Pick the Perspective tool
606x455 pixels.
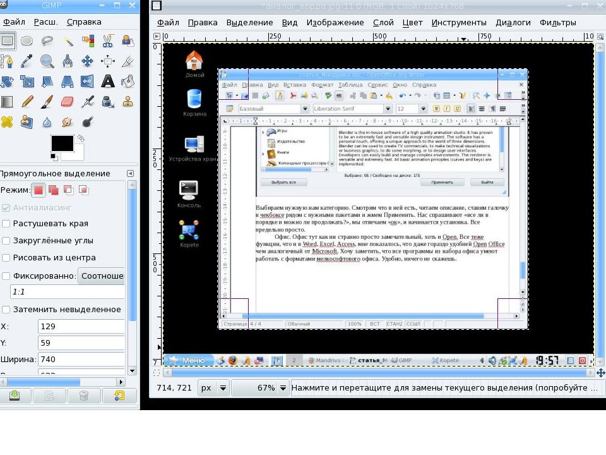[x=68, y=82]
